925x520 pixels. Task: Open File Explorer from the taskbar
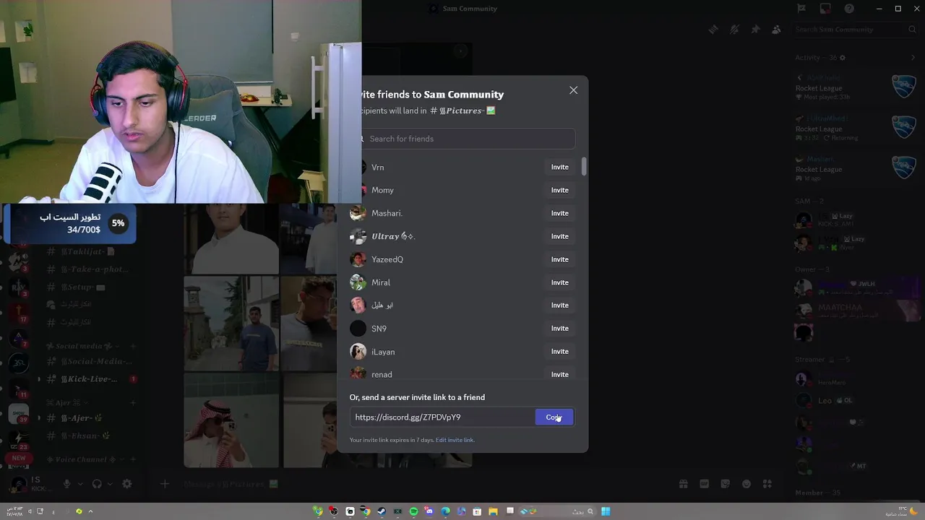coord(493,511)
